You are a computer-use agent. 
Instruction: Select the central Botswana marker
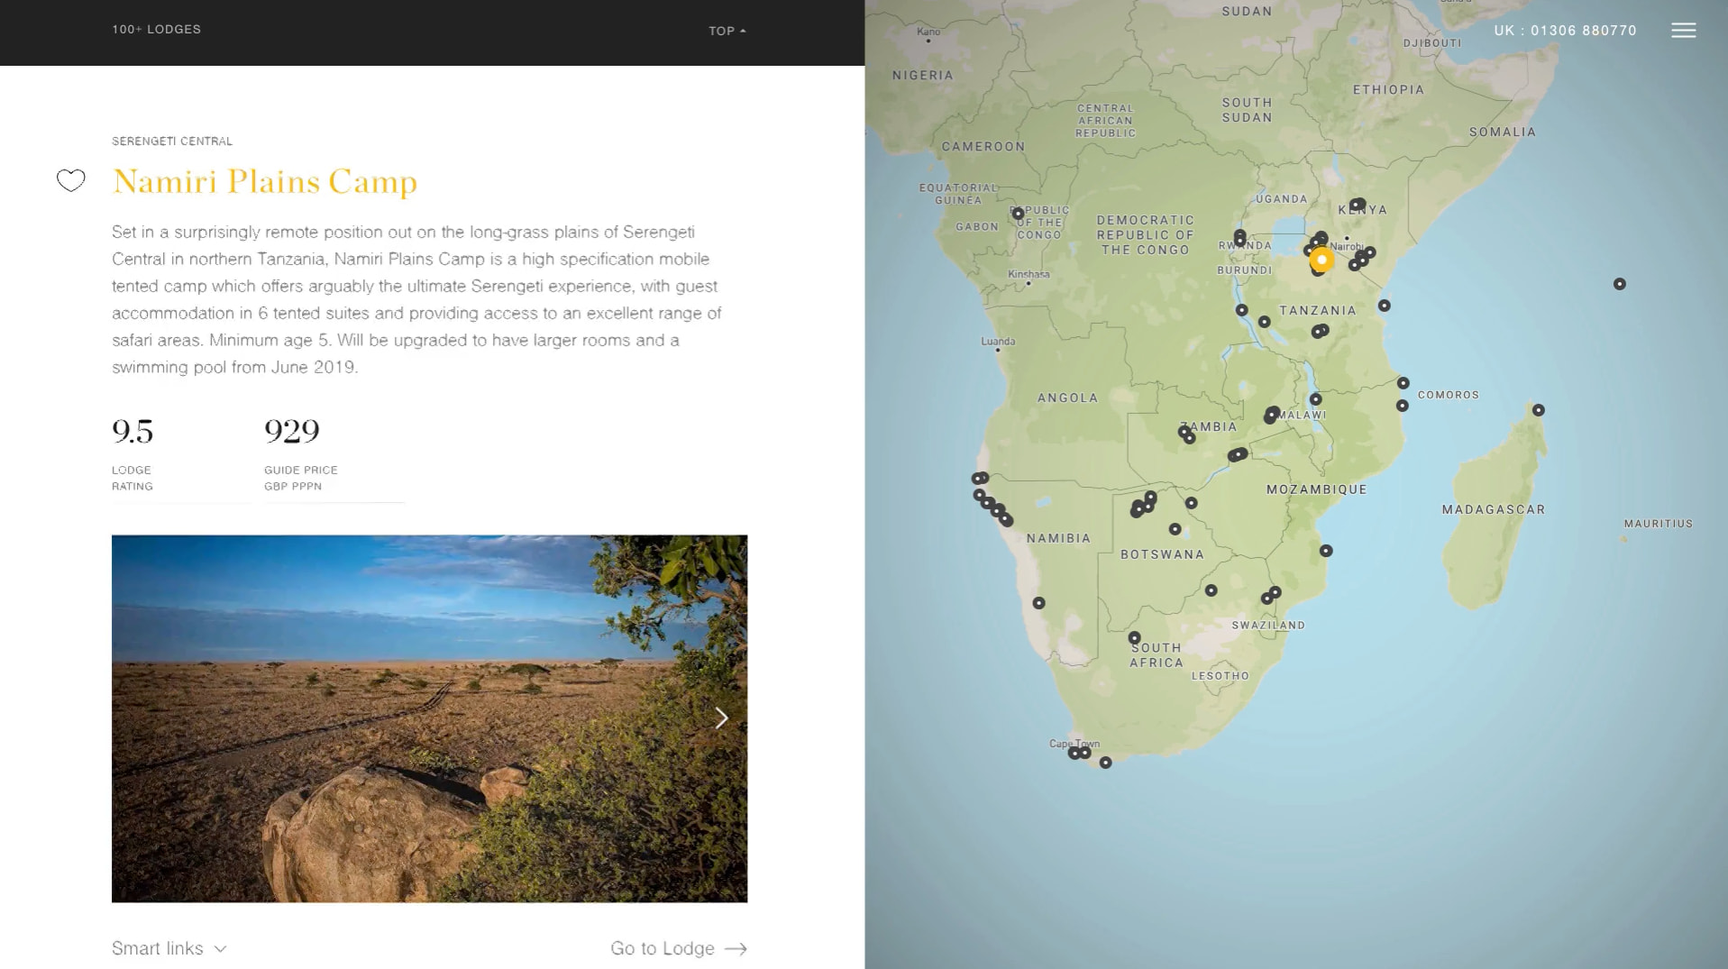pyautogui.click(x=1175, y=529)
